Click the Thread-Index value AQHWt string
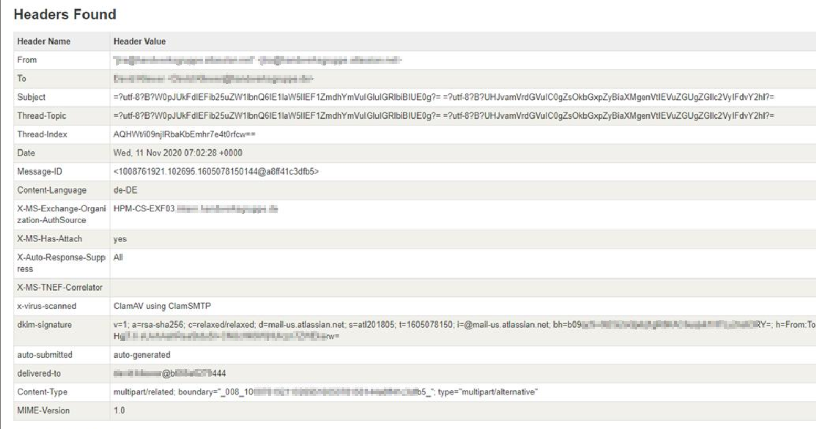The height and width of the screenshot is (429, 816). tap(184, 134)
